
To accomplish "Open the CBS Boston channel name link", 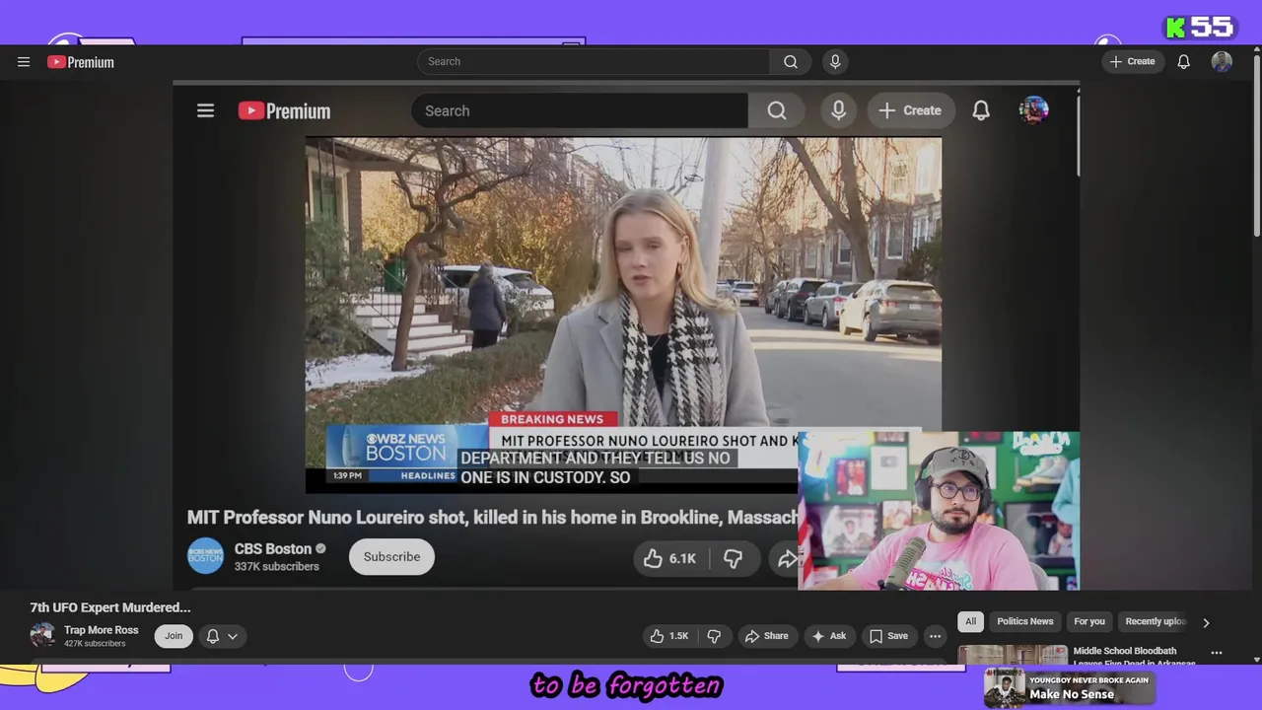I will tap(273, 548).
